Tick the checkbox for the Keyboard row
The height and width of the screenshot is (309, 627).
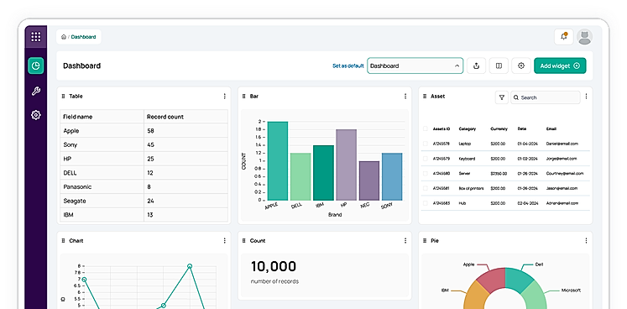pos(425,159)
